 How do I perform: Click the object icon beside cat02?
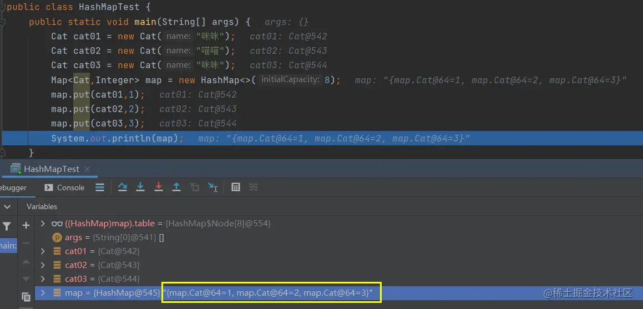click(x=57, y=265)
